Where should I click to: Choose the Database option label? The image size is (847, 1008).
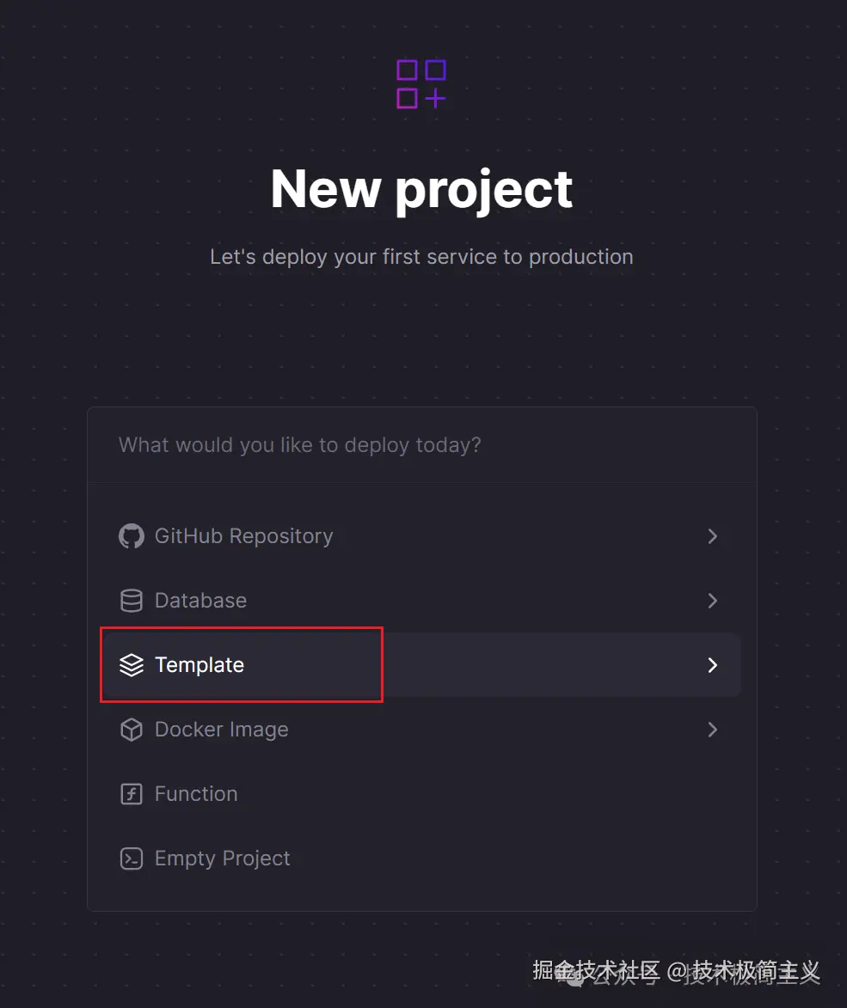(x=200, y=601)
